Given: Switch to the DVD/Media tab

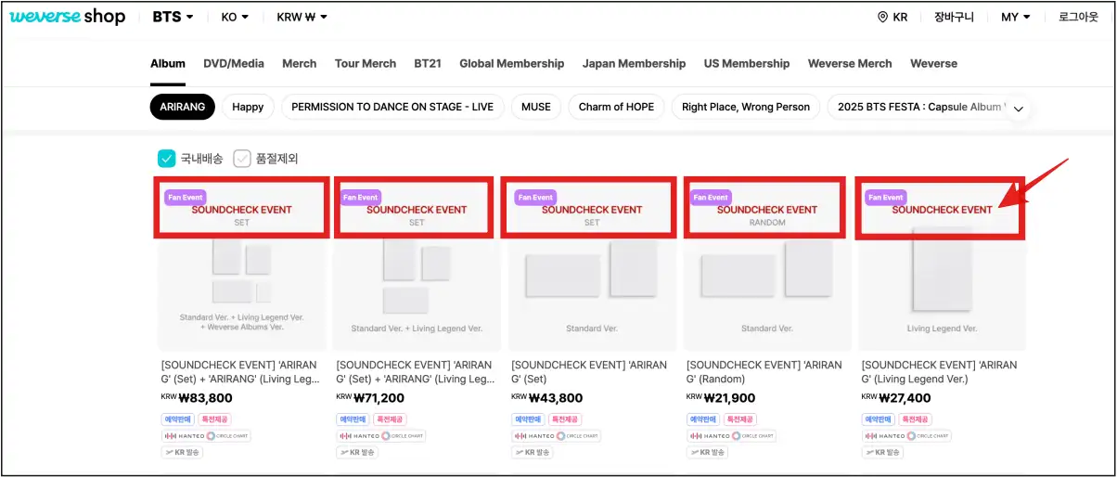Looking at the screenshot, I should point(234,63).
